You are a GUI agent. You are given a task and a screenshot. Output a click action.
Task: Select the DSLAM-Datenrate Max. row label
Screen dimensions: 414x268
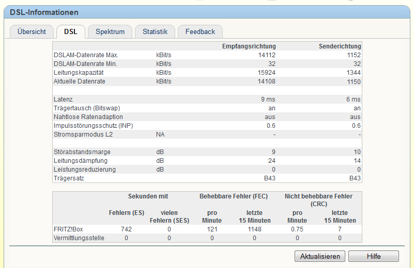[x=86, y=55]
